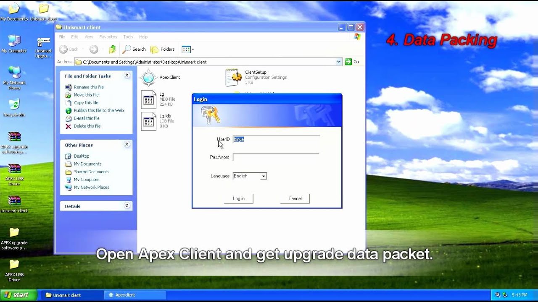Click the UserID input field

(276, 139)
